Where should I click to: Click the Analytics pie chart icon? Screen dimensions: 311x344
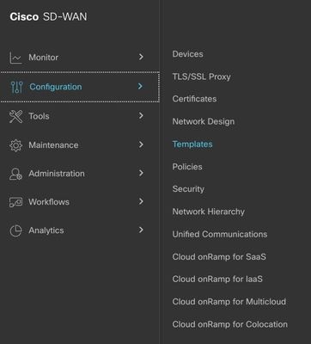15,230
